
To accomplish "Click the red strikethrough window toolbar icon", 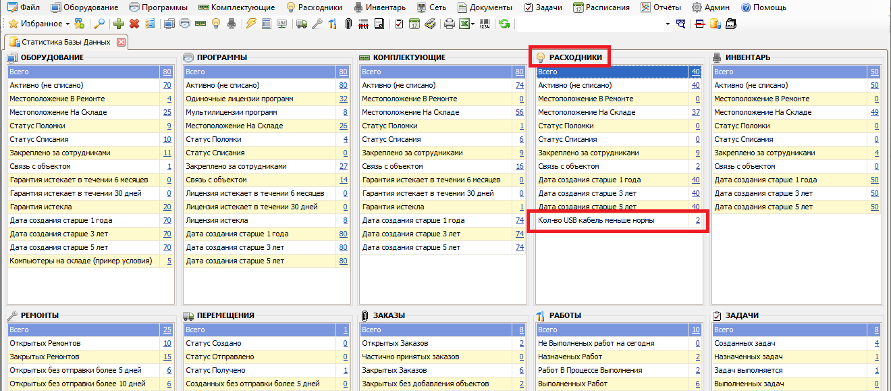I will click(x=700, y=24).
